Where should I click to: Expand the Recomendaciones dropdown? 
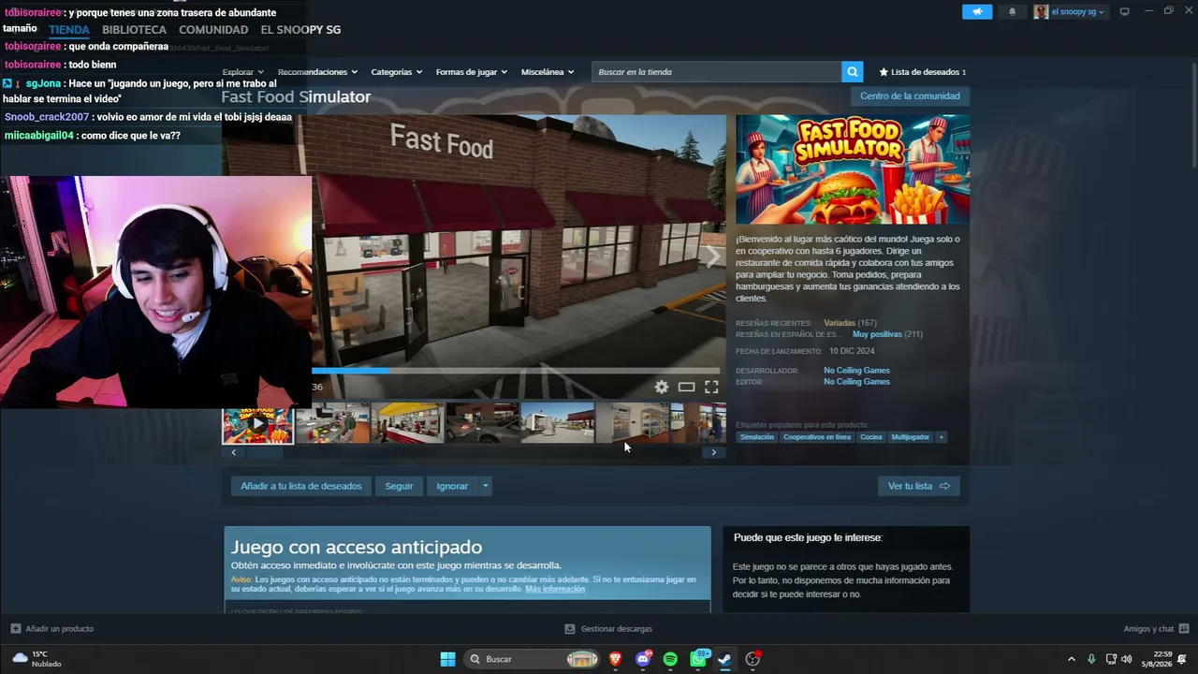(x=318, y=72)
